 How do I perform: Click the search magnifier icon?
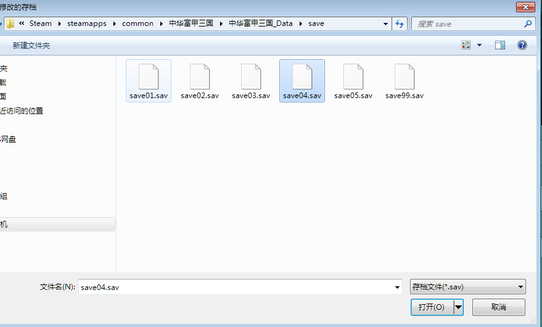[x=528, y=24]
